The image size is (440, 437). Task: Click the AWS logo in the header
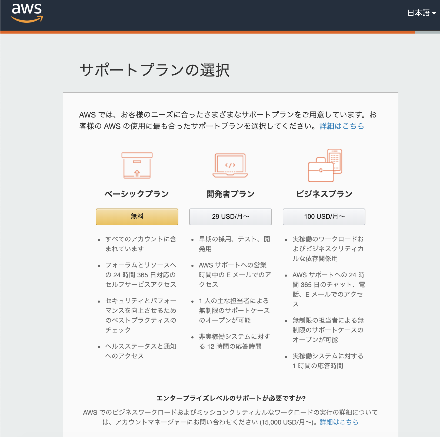point(27,13)
